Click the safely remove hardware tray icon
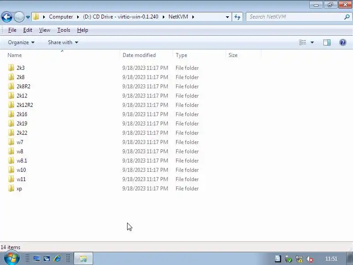The width and height of the screenshot is (353, 265). pos(288,259)
